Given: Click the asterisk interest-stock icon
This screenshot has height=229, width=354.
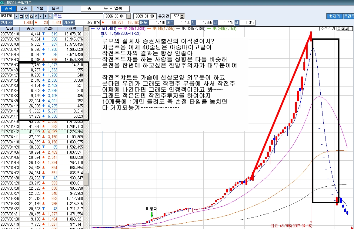Looking at the screenshot, I should click(36, 16).
